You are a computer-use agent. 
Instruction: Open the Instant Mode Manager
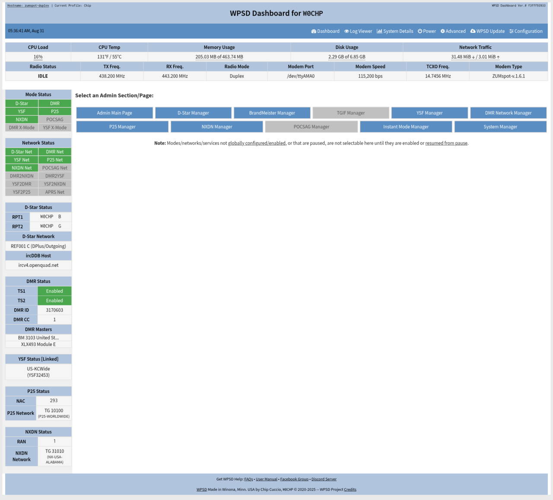pos(406,127)
